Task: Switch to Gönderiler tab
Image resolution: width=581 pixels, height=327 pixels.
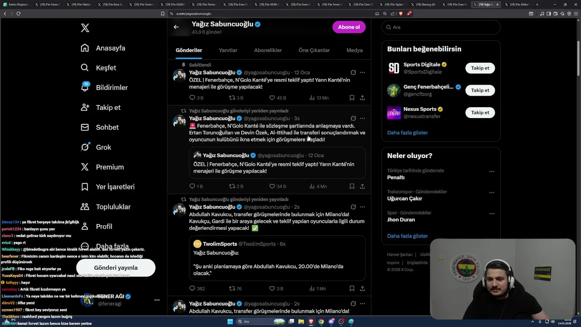Action: (x=189, y=50)
